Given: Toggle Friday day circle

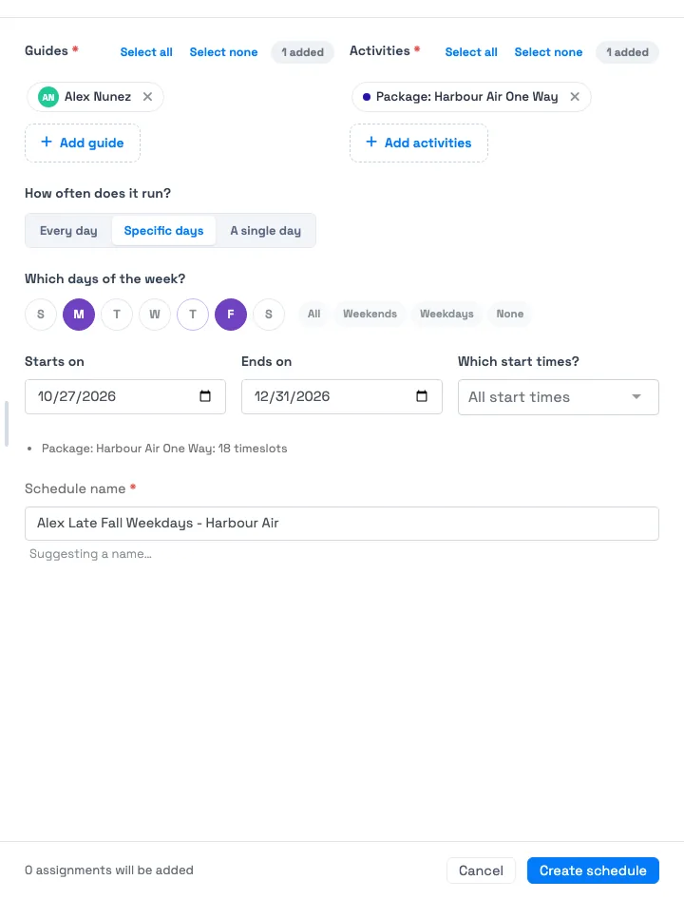Looking at the screenshot, I should coord(231,315).
